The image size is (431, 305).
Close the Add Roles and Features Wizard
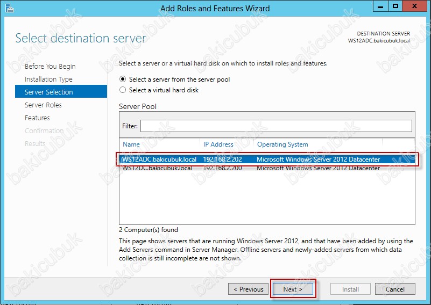[414, 6]
